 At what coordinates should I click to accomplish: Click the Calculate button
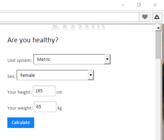pos(21,122)
